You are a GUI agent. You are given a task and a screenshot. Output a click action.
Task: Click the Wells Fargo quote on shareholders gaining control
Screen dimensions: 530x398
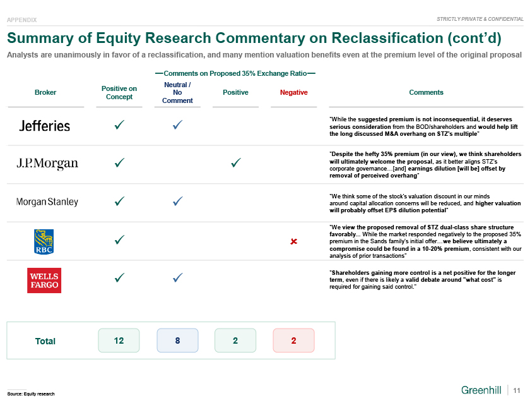423,279
